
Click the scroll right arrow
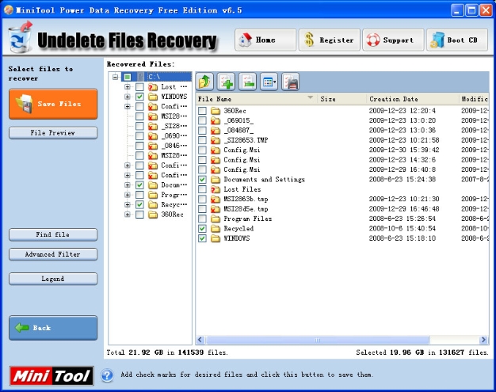point(483,341)
